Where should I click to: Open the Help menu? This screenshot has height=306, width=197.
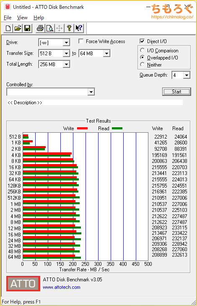39,18
